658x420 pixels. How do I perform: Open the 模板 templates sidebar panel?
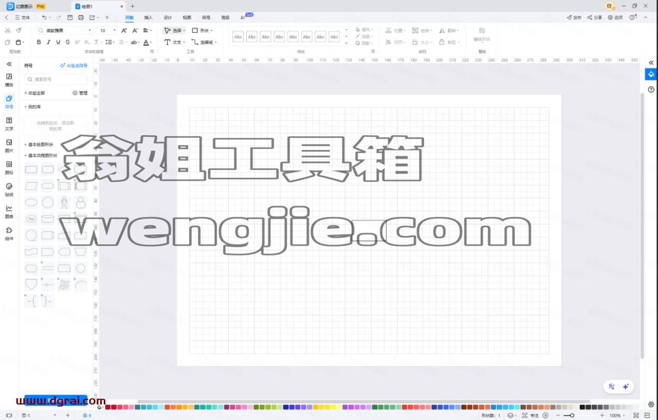(9, 79)
